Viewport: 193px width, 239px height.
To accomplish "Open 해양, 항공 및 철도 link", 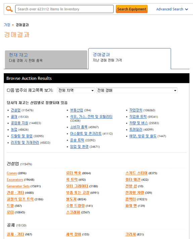I will click(143, 136).
